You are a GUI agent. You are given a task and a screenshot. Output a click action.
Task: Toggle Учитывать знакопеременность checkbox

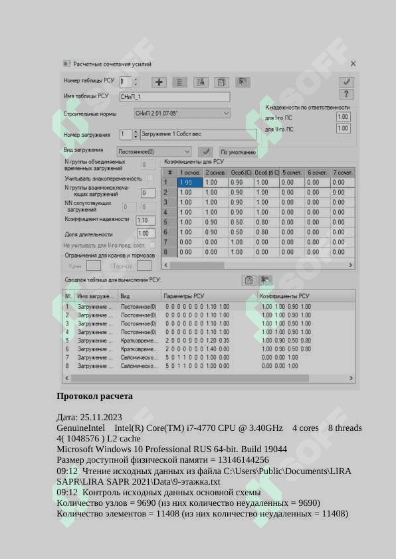[150, 177]
